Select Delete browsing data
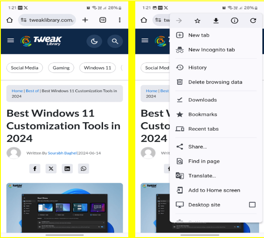264x238 pixels. (x=216, y=82)
